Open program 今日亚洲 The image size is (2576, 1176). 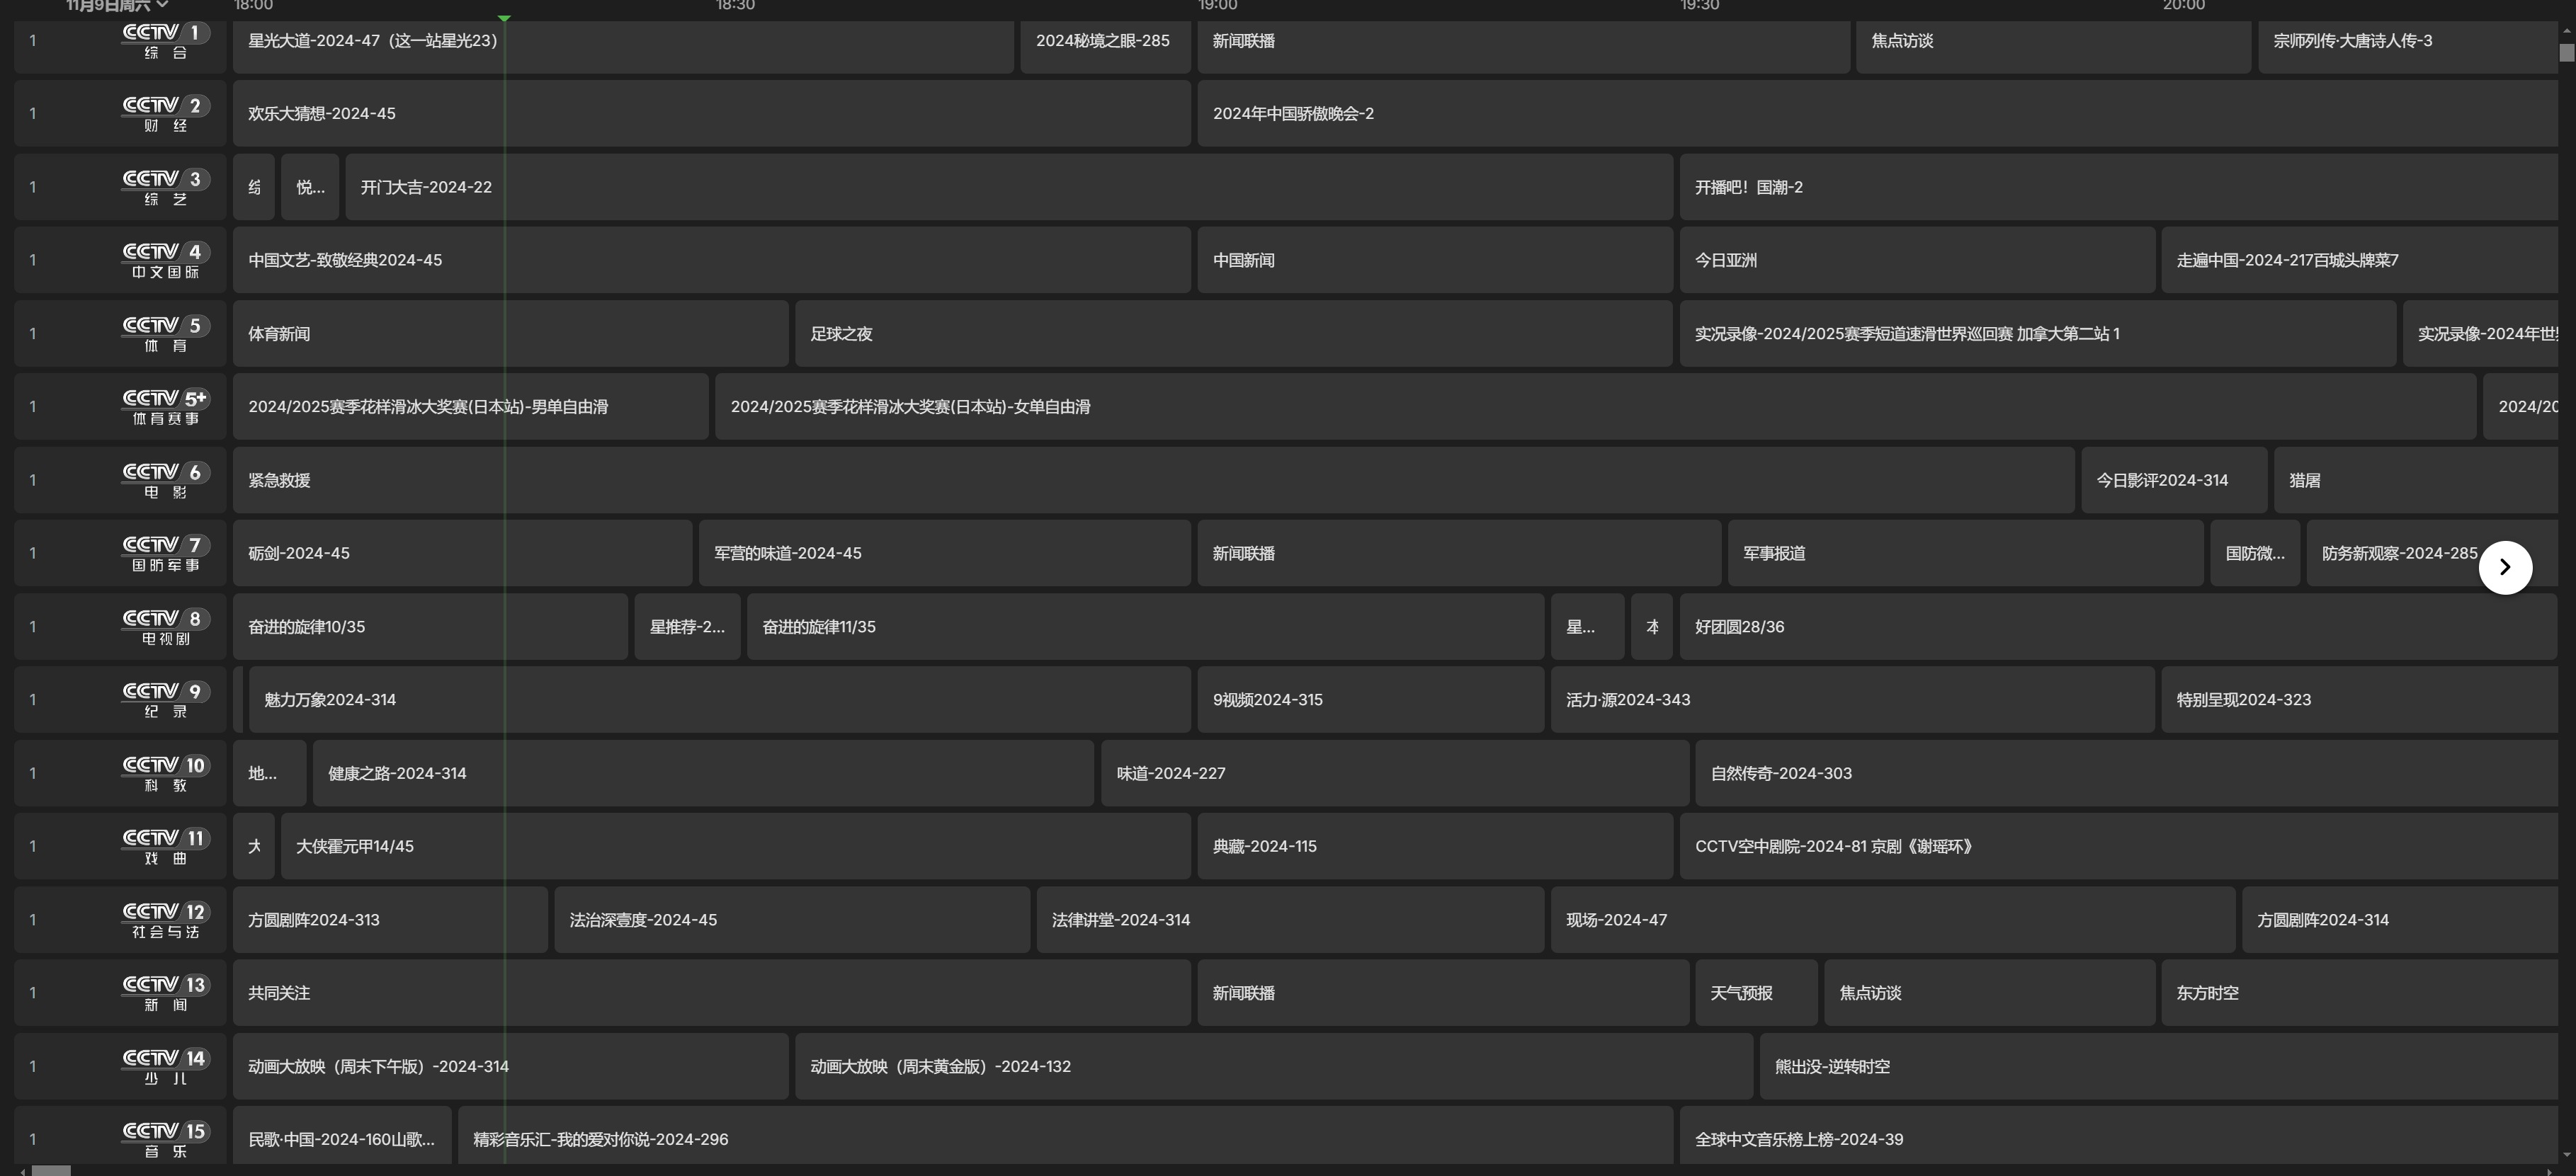tap(1917, 260)
